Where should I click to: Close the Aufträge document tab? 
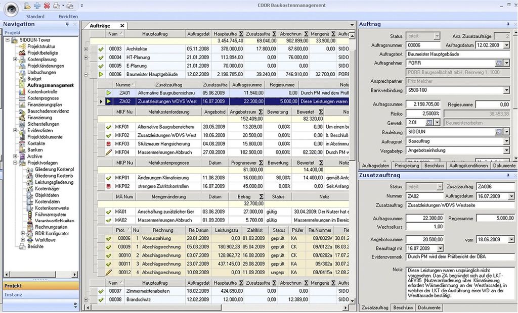[x=122, y=26]
